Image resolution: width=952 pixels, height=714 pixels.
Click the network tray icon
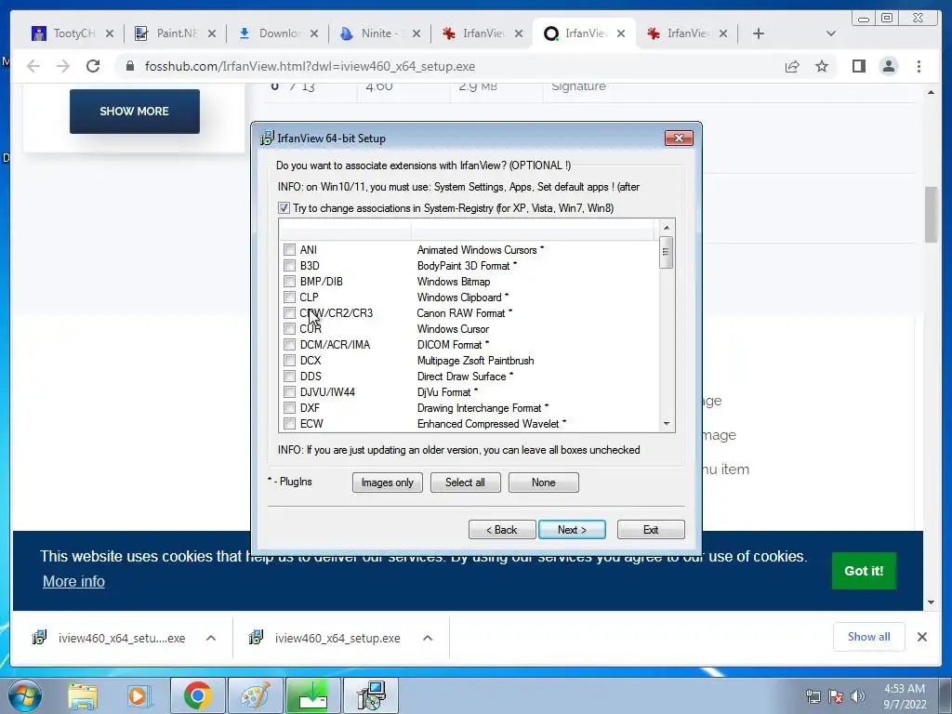(813, 696)
